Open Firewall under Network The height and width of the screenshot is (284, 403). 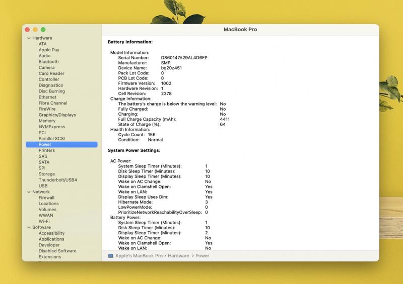coord(46,198)
